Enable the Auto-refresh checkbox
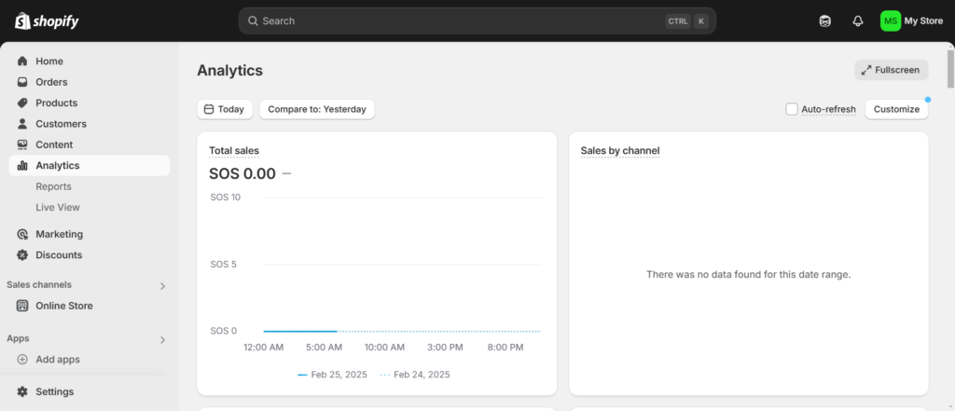The width and height of the screenshot is (955, 411). (x=792, y=109)
